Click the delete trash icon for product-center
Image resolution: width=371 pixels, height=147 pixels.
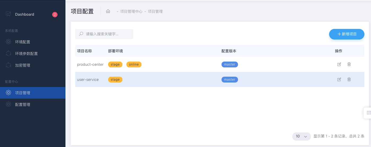(349, 64)
